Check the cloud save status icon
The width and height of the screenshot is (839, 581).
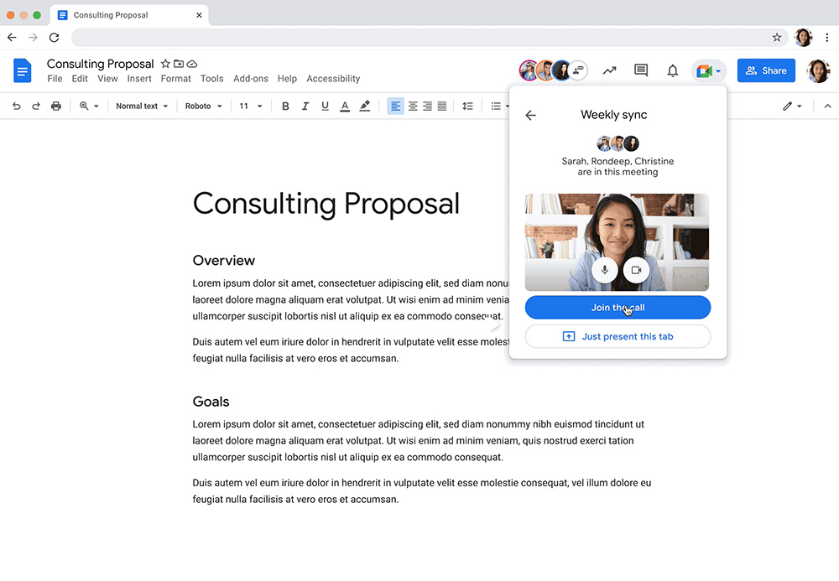(192, 65)
